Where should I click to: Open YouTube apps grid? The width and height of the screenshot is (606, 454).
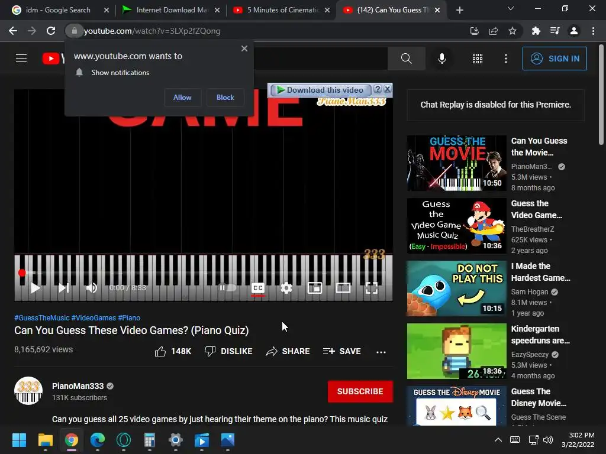(478, 59)
